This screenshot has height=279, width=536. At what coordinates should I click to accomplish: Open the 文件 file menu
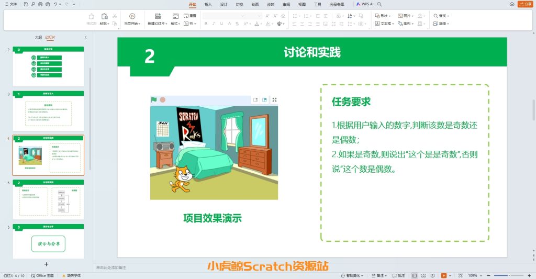11,4
